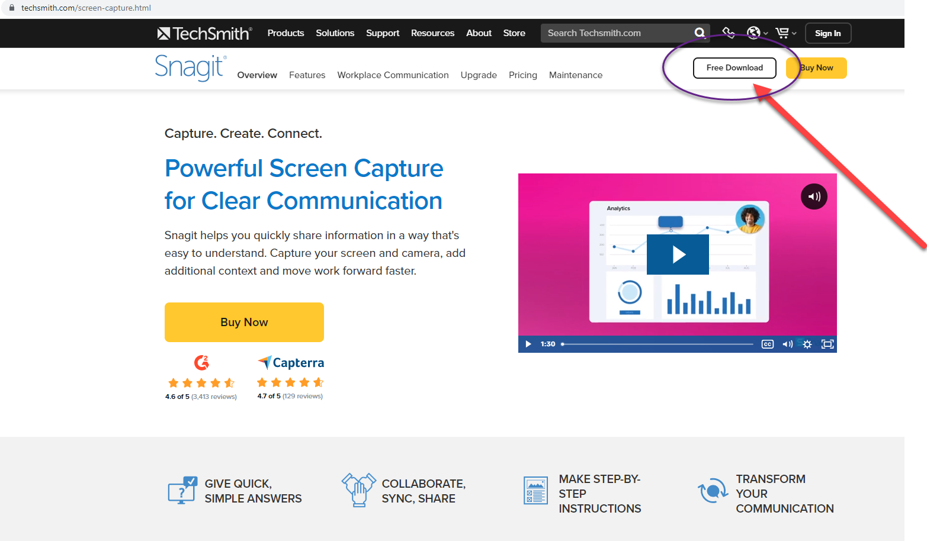Screen dimensions: 927x541
Task: Toggle closed captions with the CC icon
Action: [768, 344]
